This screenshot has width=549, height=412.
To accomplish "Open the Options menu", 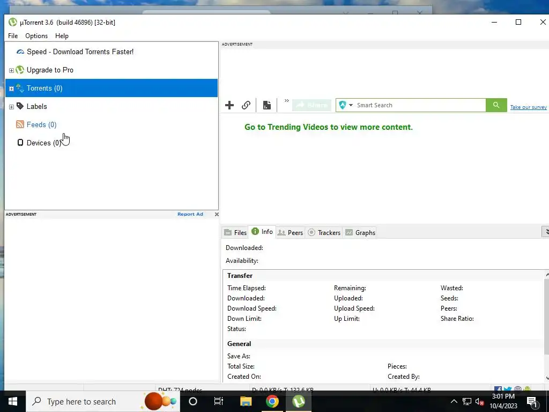I will (x=36, y=36).
